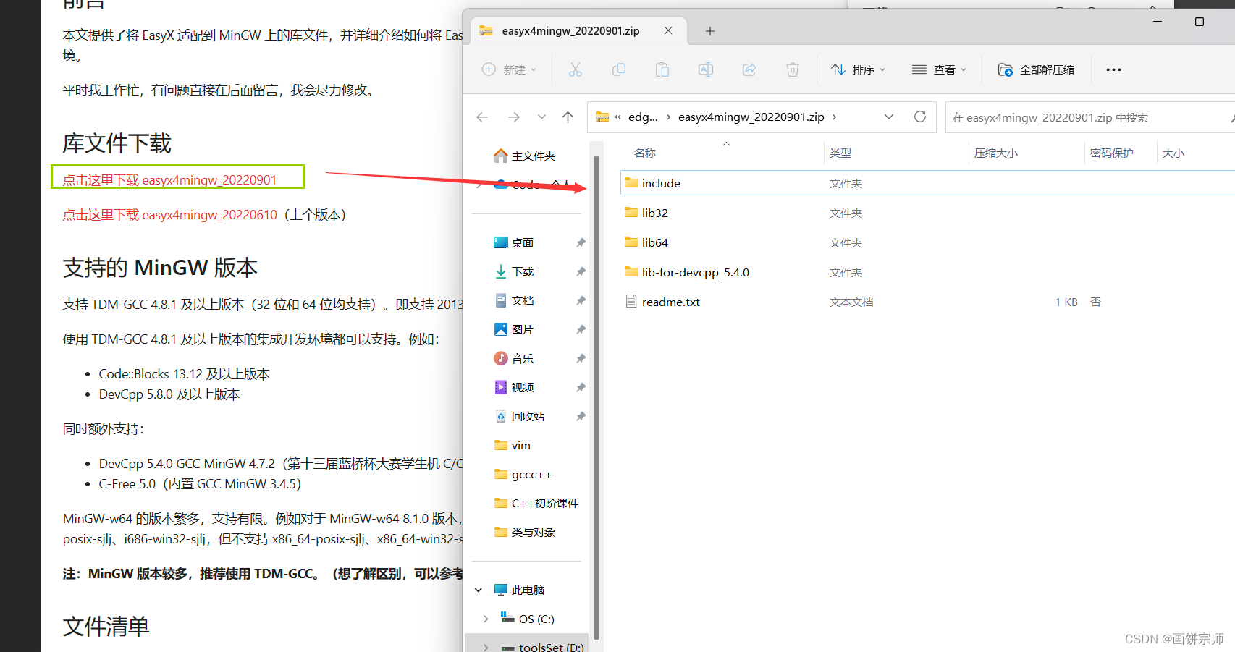Sort by 名称 column header

pyautogui.click(x=644, y=153)
